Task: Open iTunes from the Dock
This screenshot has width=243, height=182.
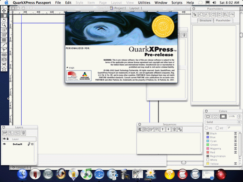Action: [86, 174]
